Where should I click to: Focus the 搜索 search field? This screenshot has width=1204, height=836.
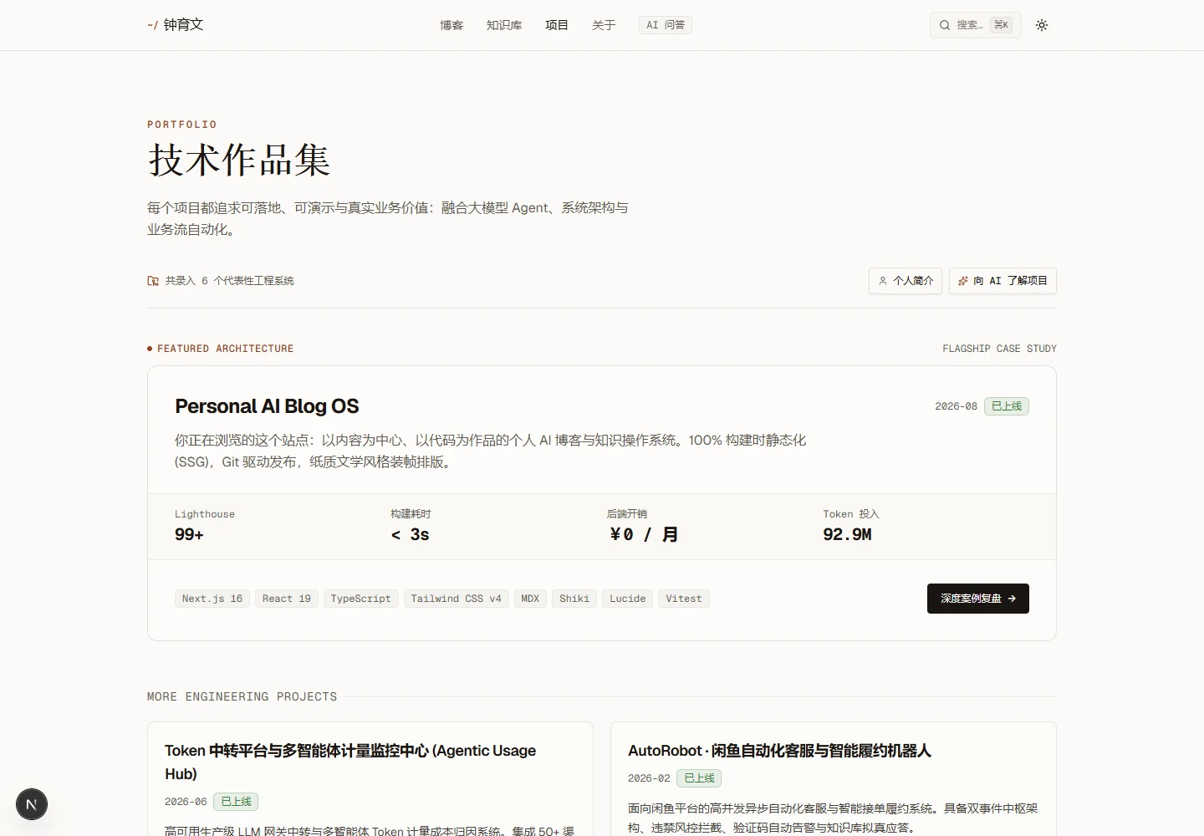click(x=975, y=25)
